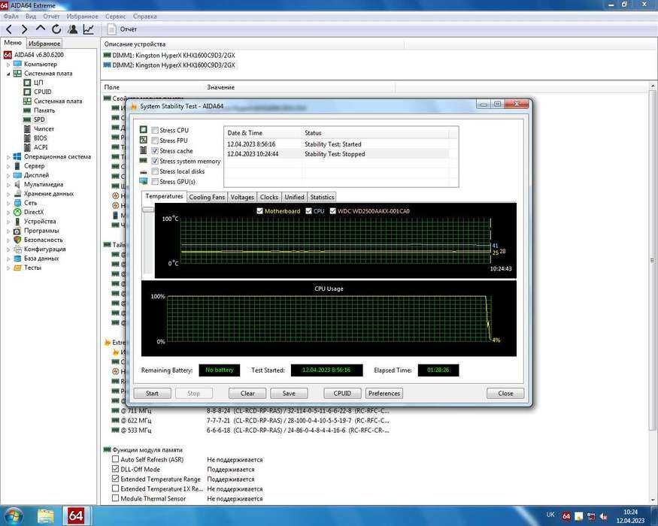Select the SPD memory icon in tree

click(x=27, y=119)
